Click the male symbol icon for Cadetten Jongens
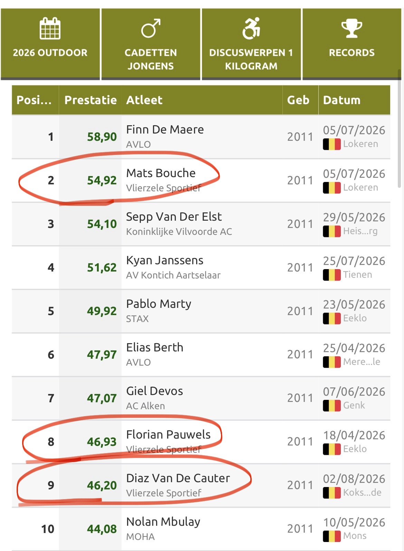 (x=151, y=28)
